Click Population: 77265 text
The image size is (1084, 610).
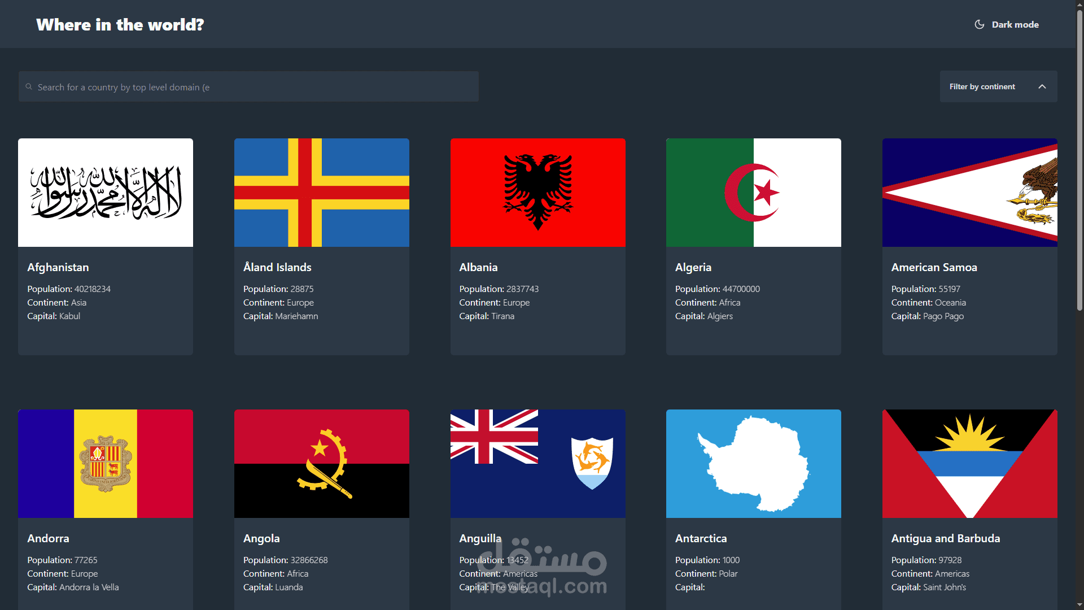(x=62, y=560)
